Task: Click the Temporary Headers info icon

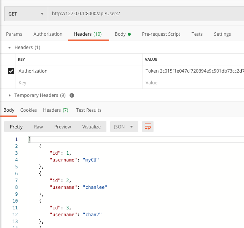Action: click(x=72, y=95)
